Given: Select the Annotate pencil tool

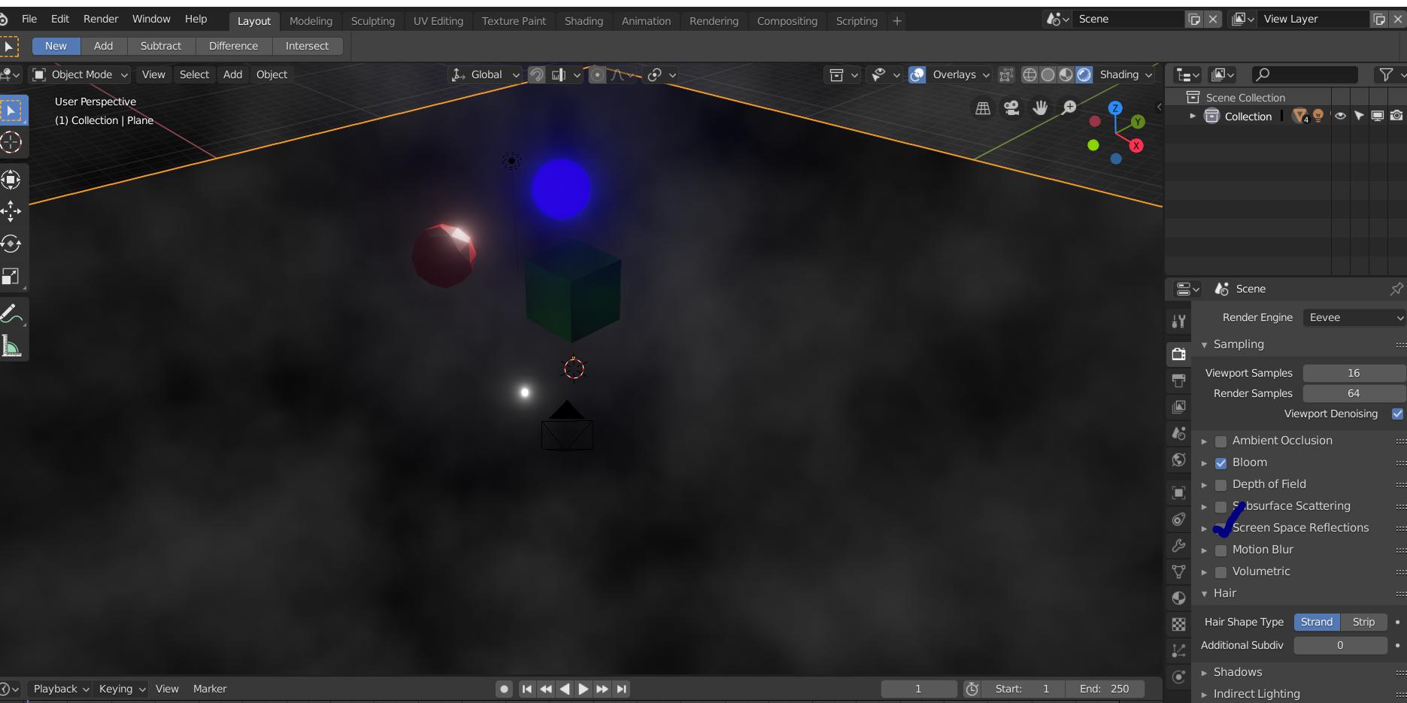Looking at the screenshot, I should tap(11, 313).
